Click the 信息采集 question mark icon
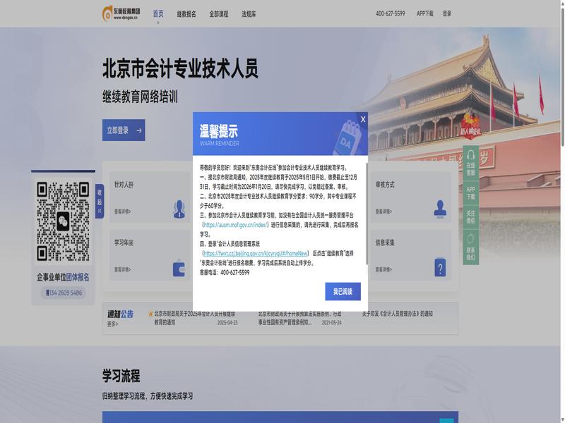 coord(440,267)
